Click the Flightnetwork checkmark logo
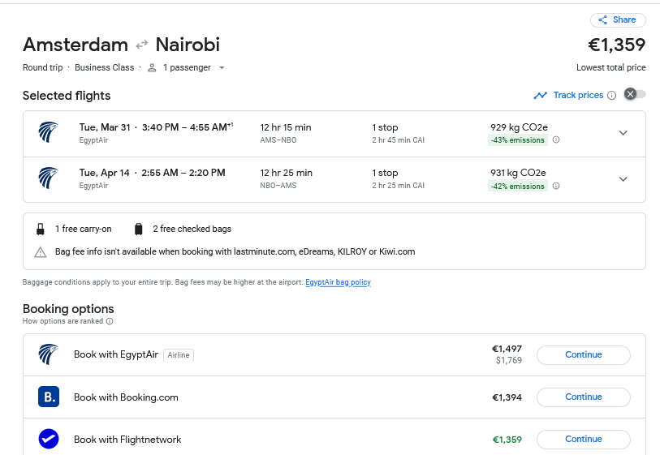Screen dimensions: 660x455 pos(49,440)
